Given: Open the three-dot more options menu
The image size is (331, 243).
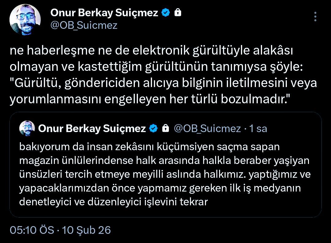Looking at the screenshot, I should [316, 17].
